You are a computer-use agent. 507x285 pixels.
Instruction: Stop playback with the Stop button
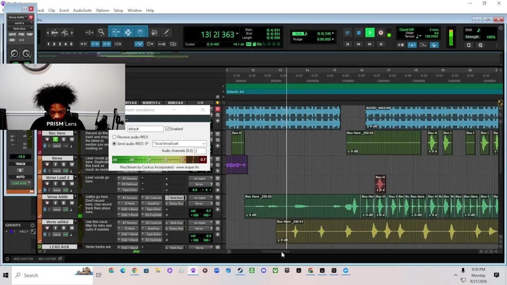358,33
